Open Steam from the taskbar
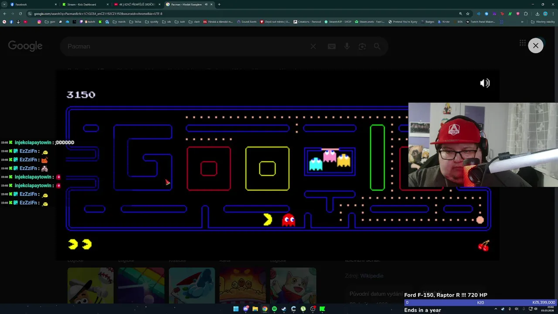Screen dimensions: 558x314 pos(284,309)
